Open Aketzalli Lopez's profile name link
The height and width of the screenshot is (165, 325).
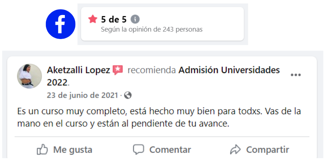(x=78, y=70)
